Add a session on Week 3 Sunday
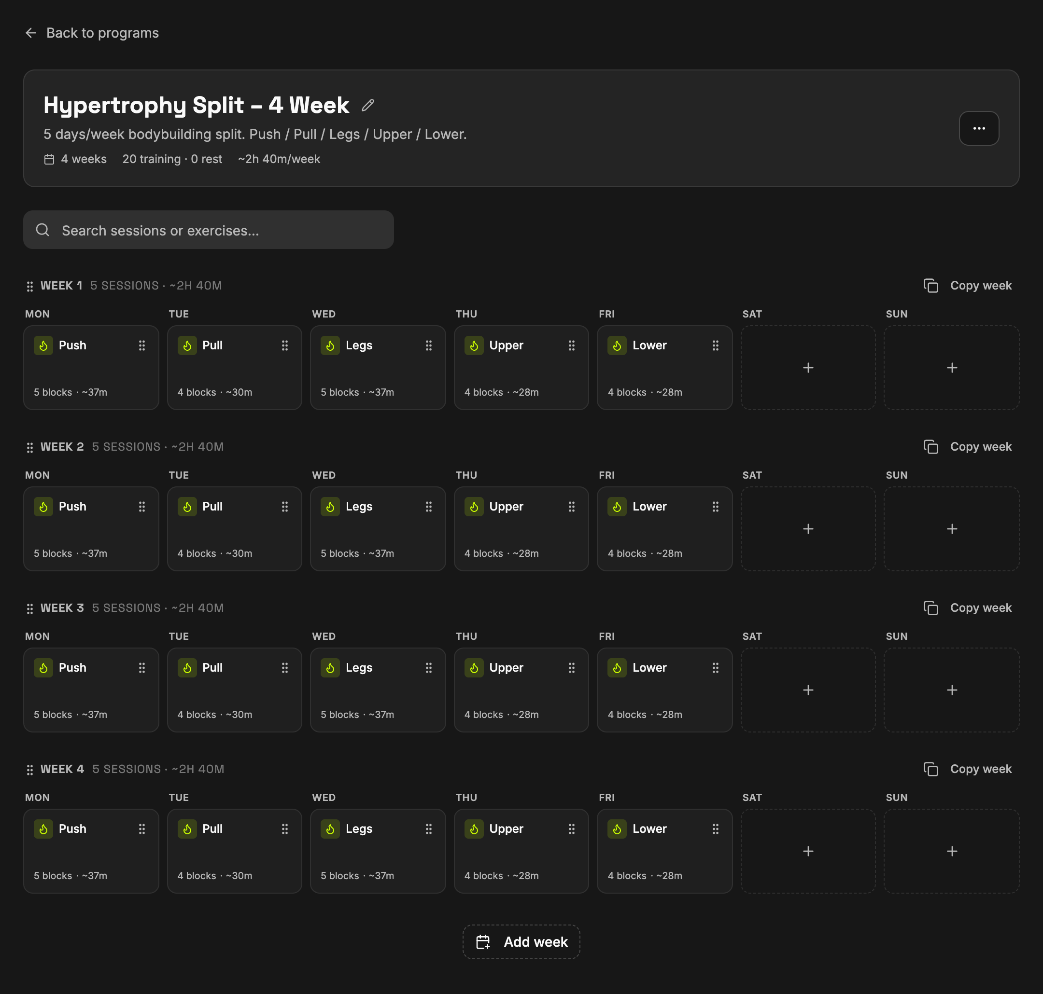1043x994 pixels. pos(952,690)
